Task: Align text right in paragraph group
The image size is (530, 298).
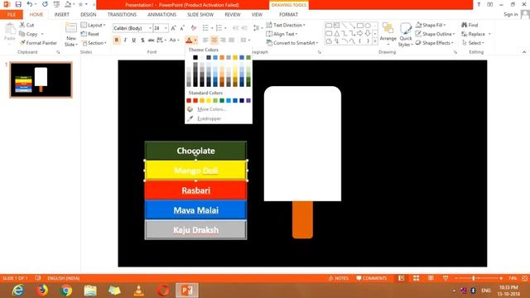Action: [223, 40]
